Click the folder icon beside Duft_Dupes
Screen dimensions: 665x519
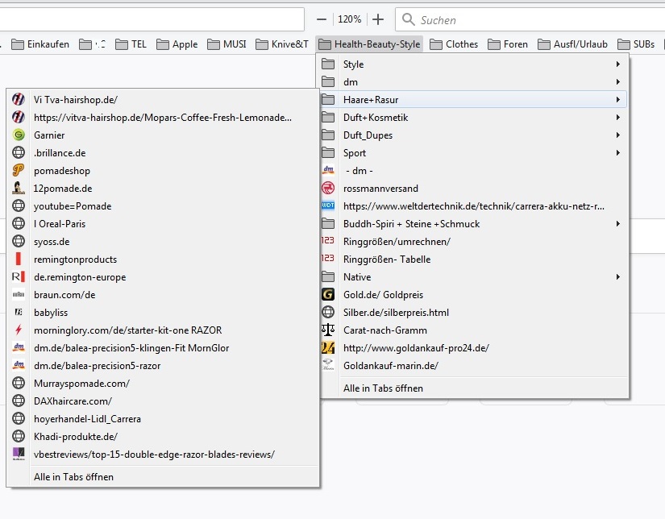(x=328, y=135)
